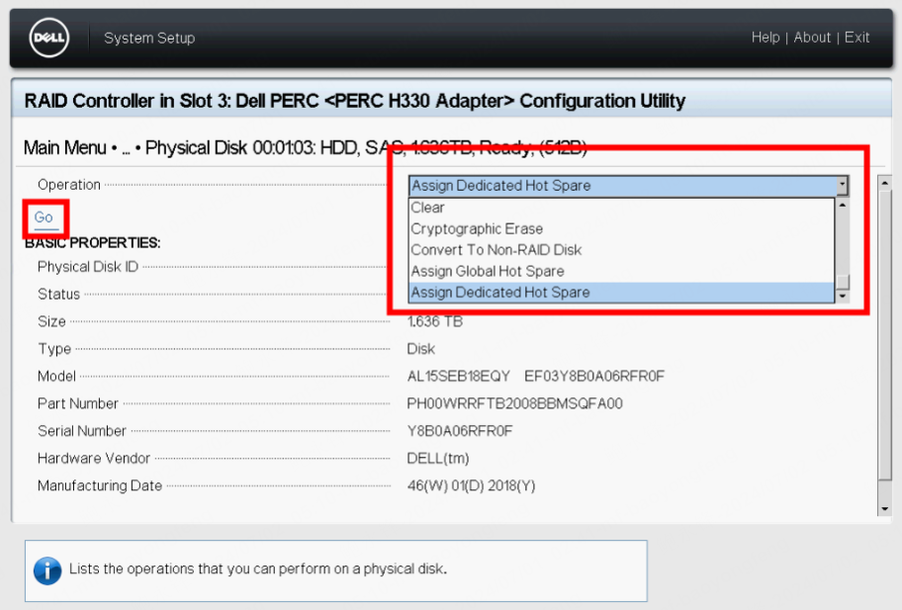Viewport: 902px width, 610px height.
Task: Select Clear from the operation list
Action: pos(621,208)
